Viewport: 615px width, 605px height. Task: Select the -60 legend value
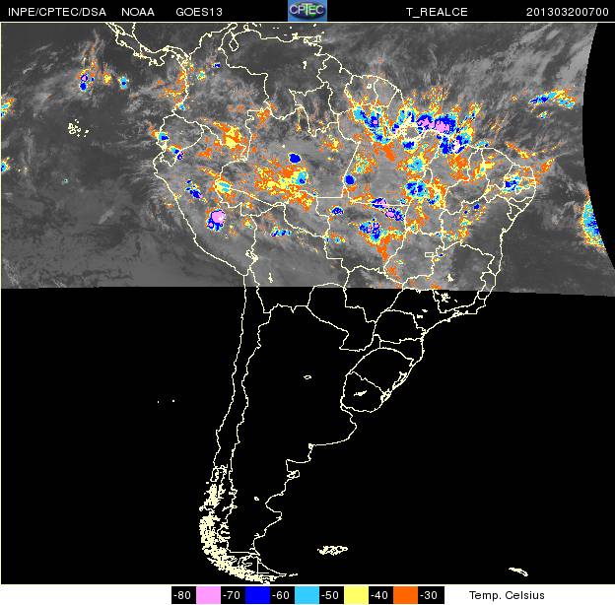tap(282, 595)
